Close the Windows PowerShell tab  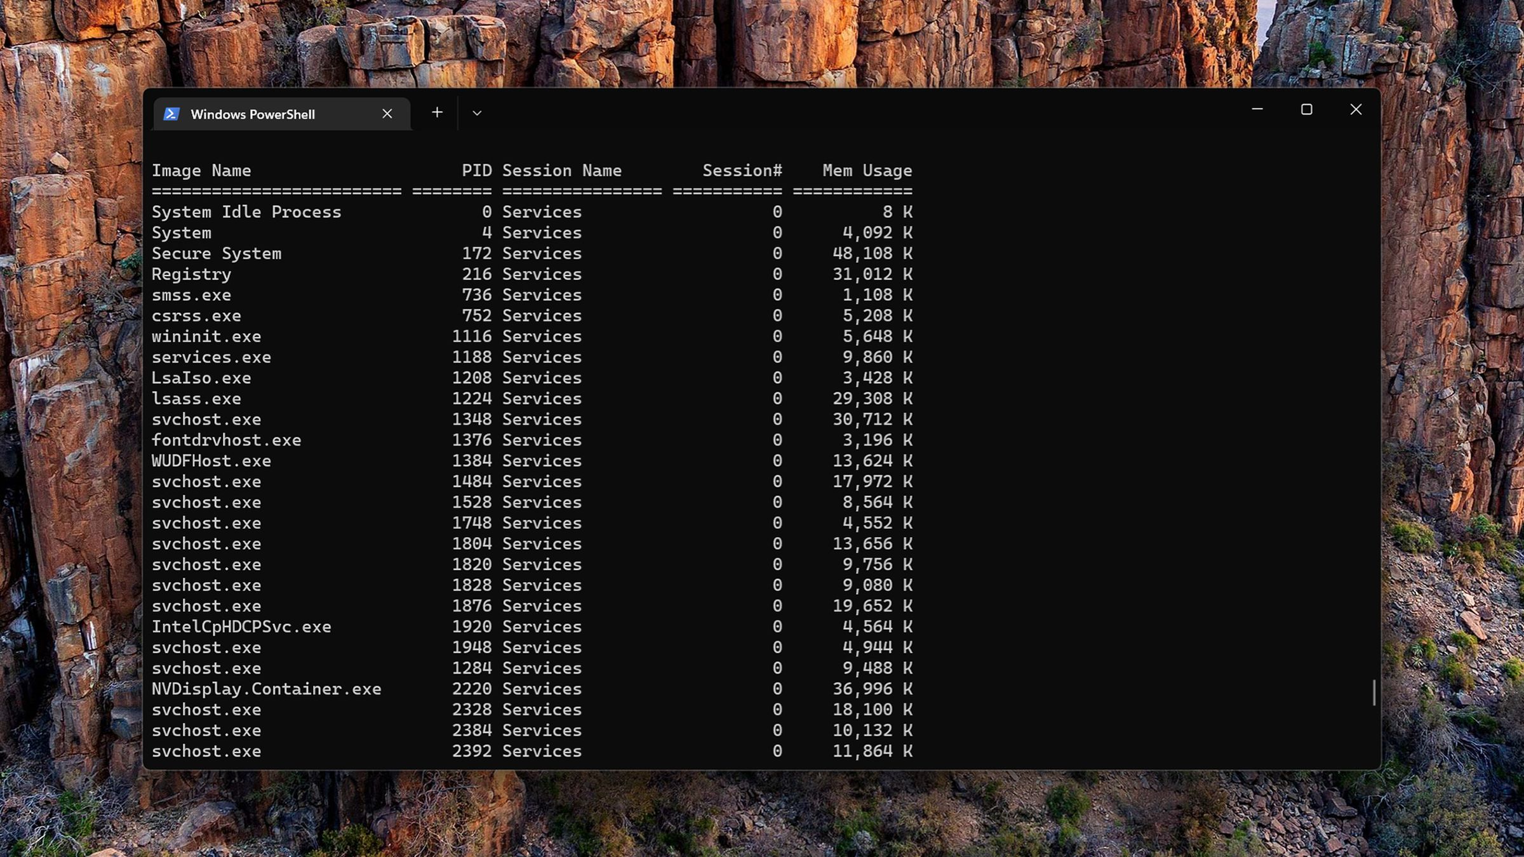click(387, 114)
